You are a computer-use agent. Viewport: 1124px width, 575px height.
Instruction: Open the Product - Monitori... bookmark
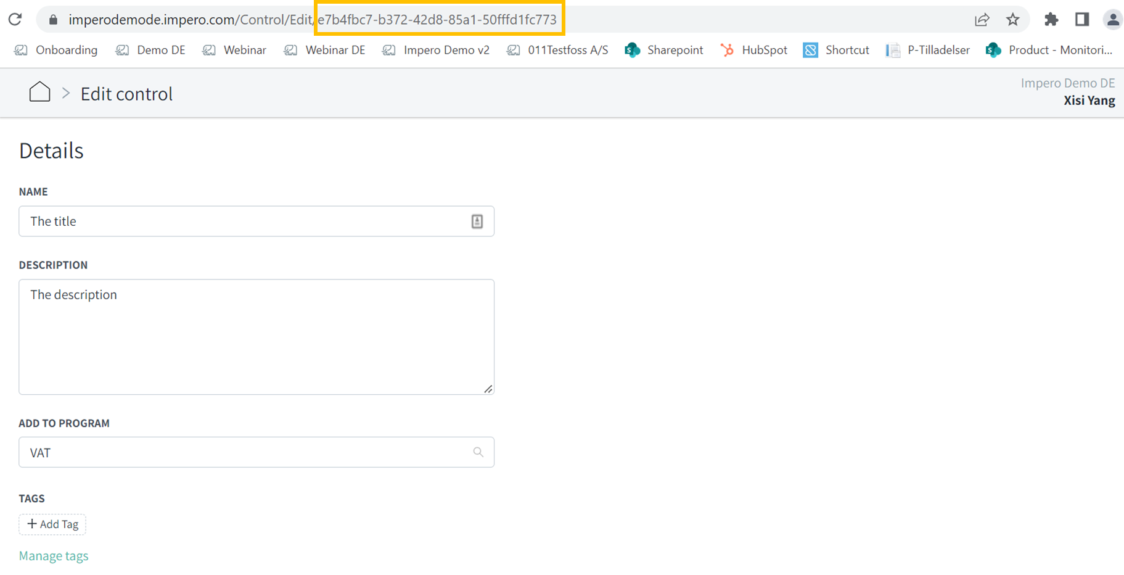(1049, 50)
